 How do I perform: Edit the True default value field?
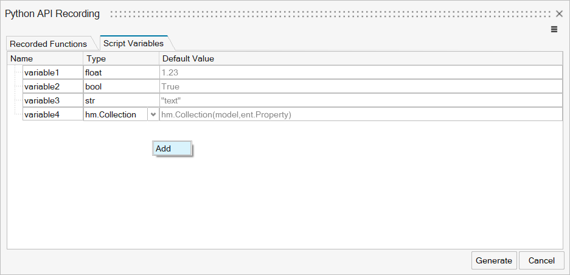pos(361,86)
